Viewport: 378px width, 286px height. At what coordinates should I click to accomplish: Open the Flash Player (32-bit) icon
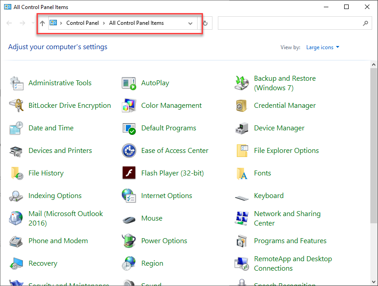point(129,173)
